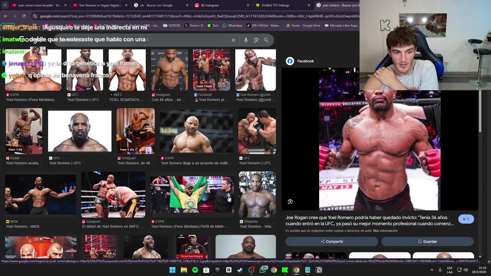
Task: Open IMDb fighter pose thumbnail
Action: click(40, 194)
